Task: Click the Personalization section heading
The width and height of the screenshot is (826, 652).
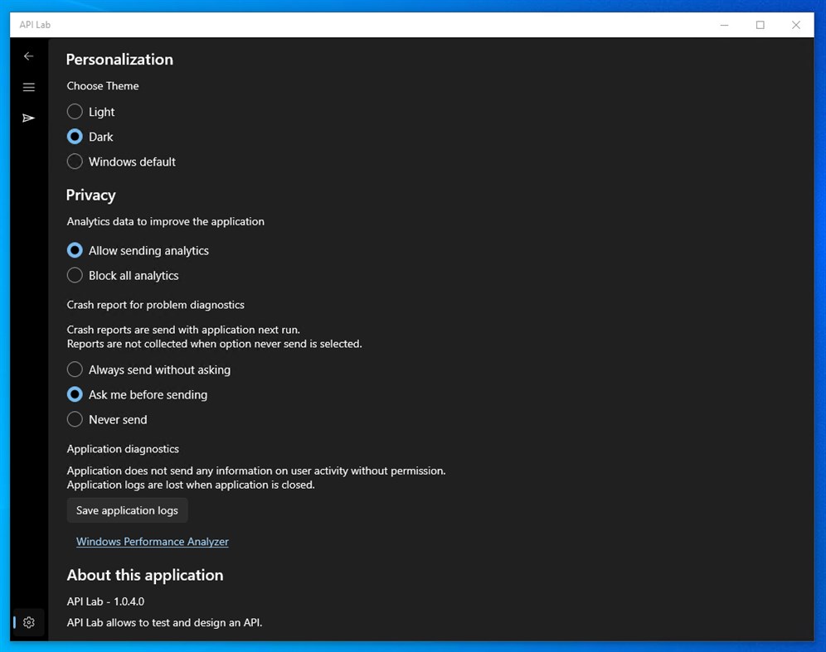Action: pyautogui.click(x=119, y=59)
